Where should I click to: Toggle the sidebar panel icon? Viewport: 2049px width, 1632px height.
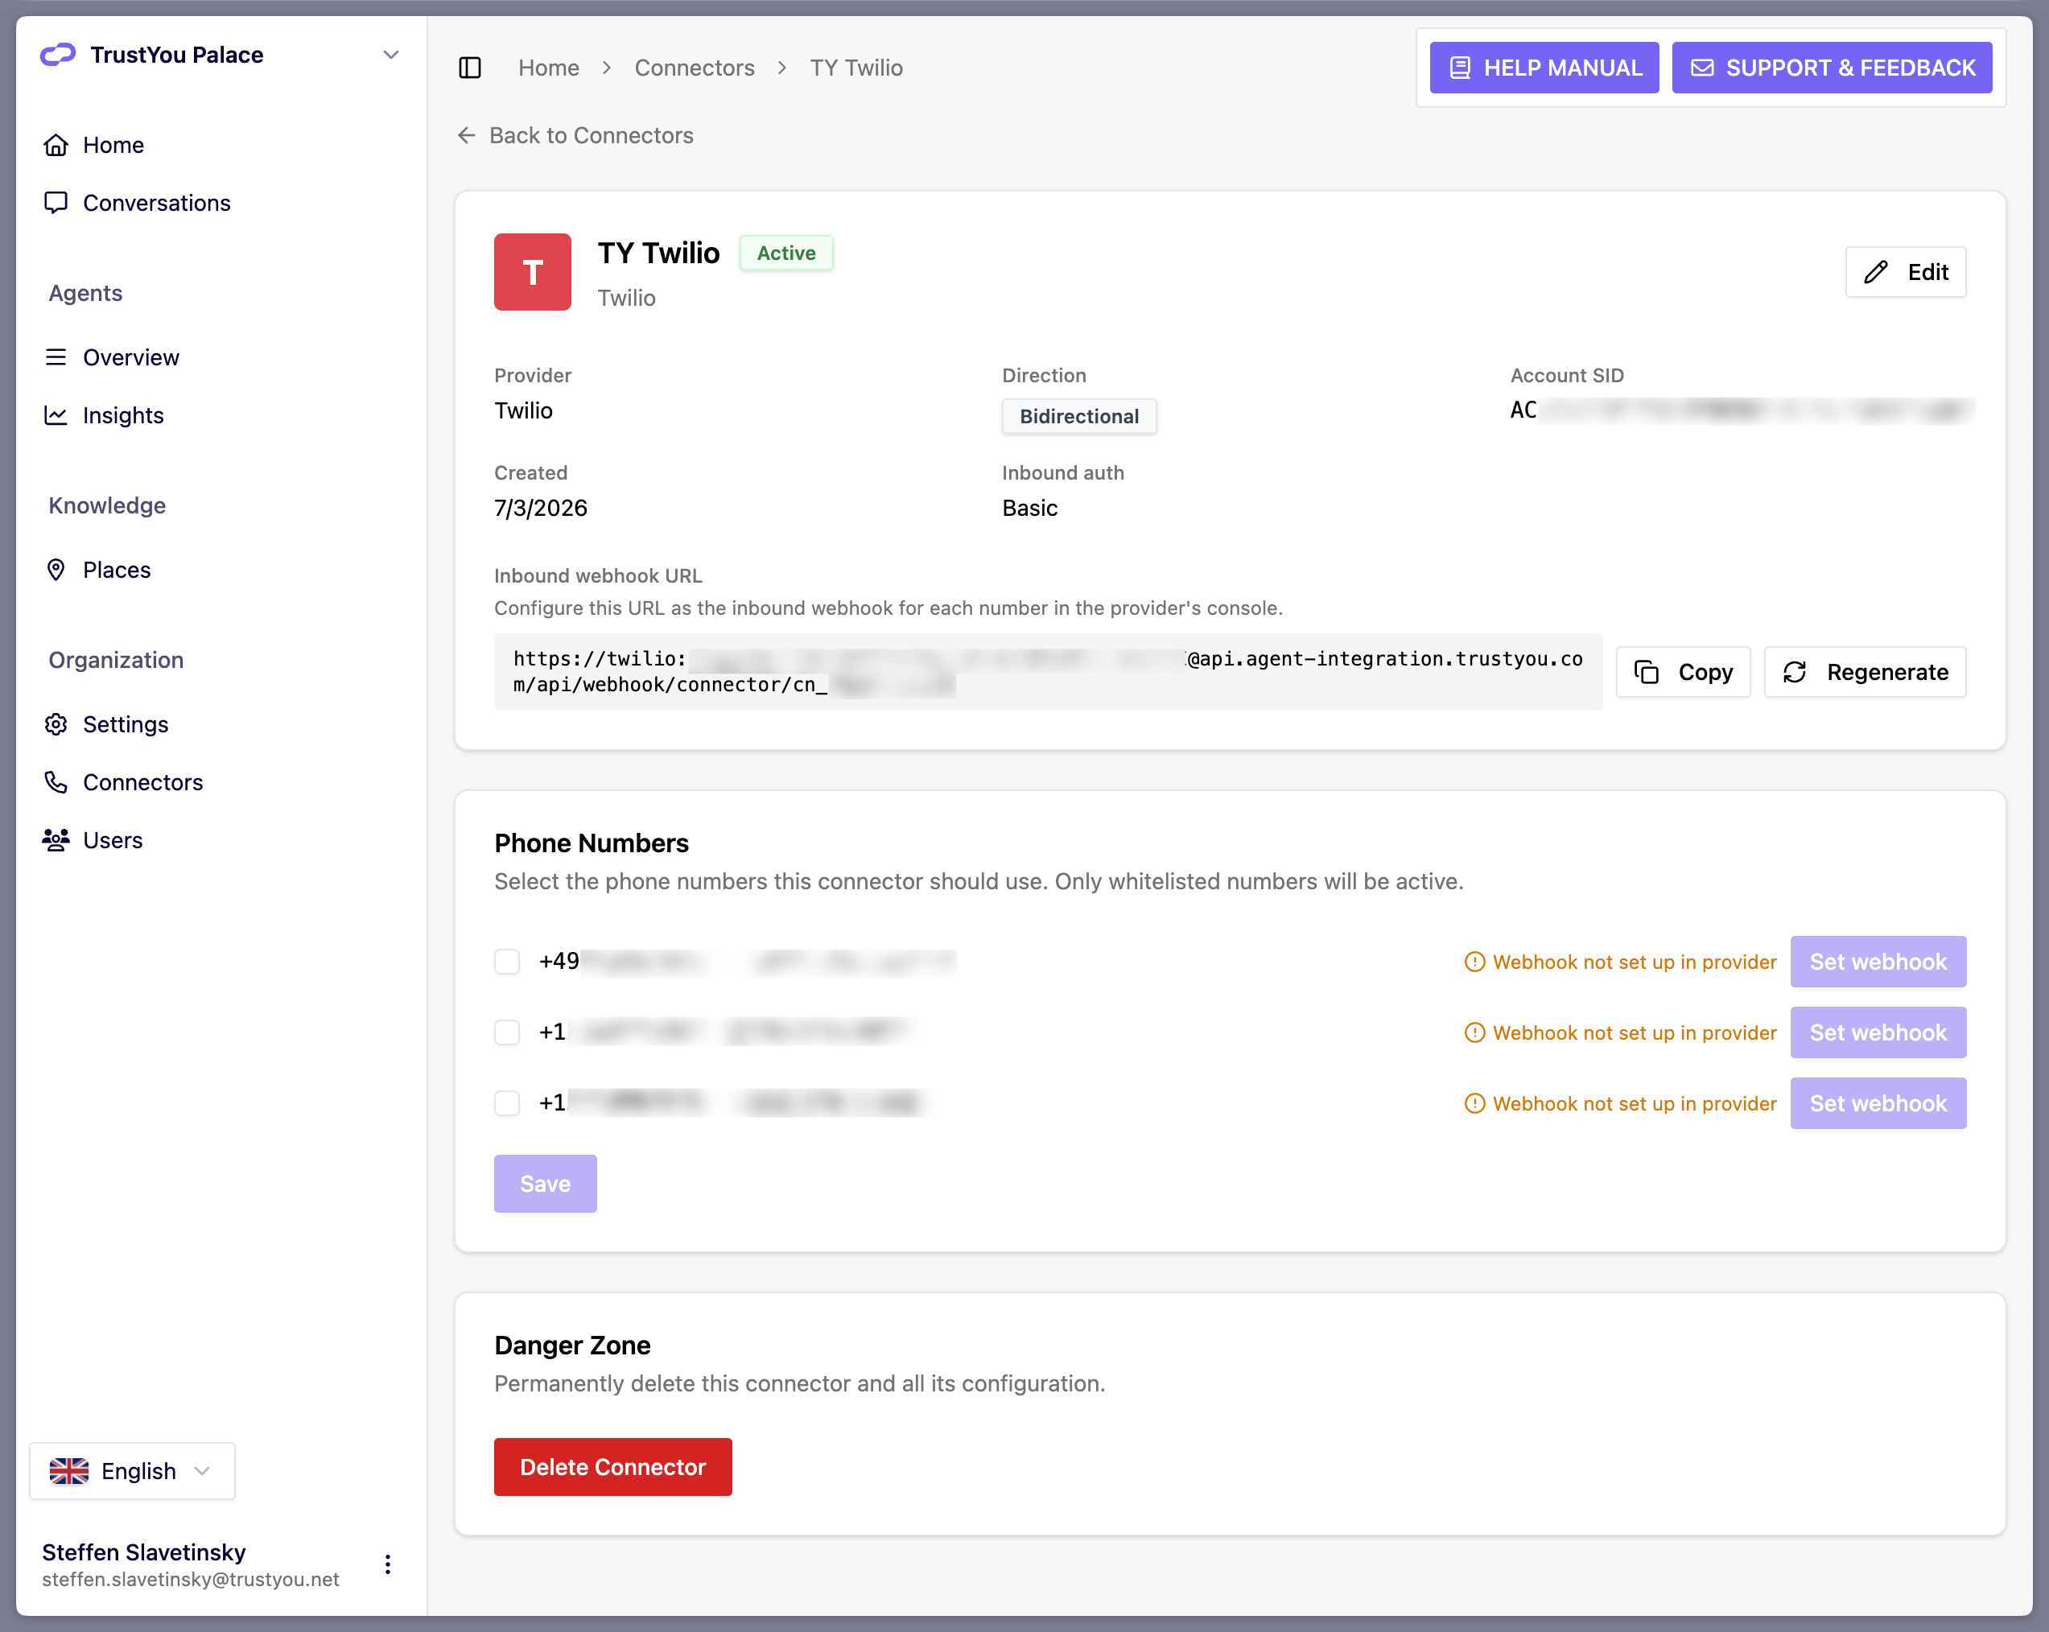(469, 68)
